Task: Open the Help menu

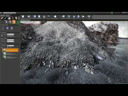Action: click(11, 14)
